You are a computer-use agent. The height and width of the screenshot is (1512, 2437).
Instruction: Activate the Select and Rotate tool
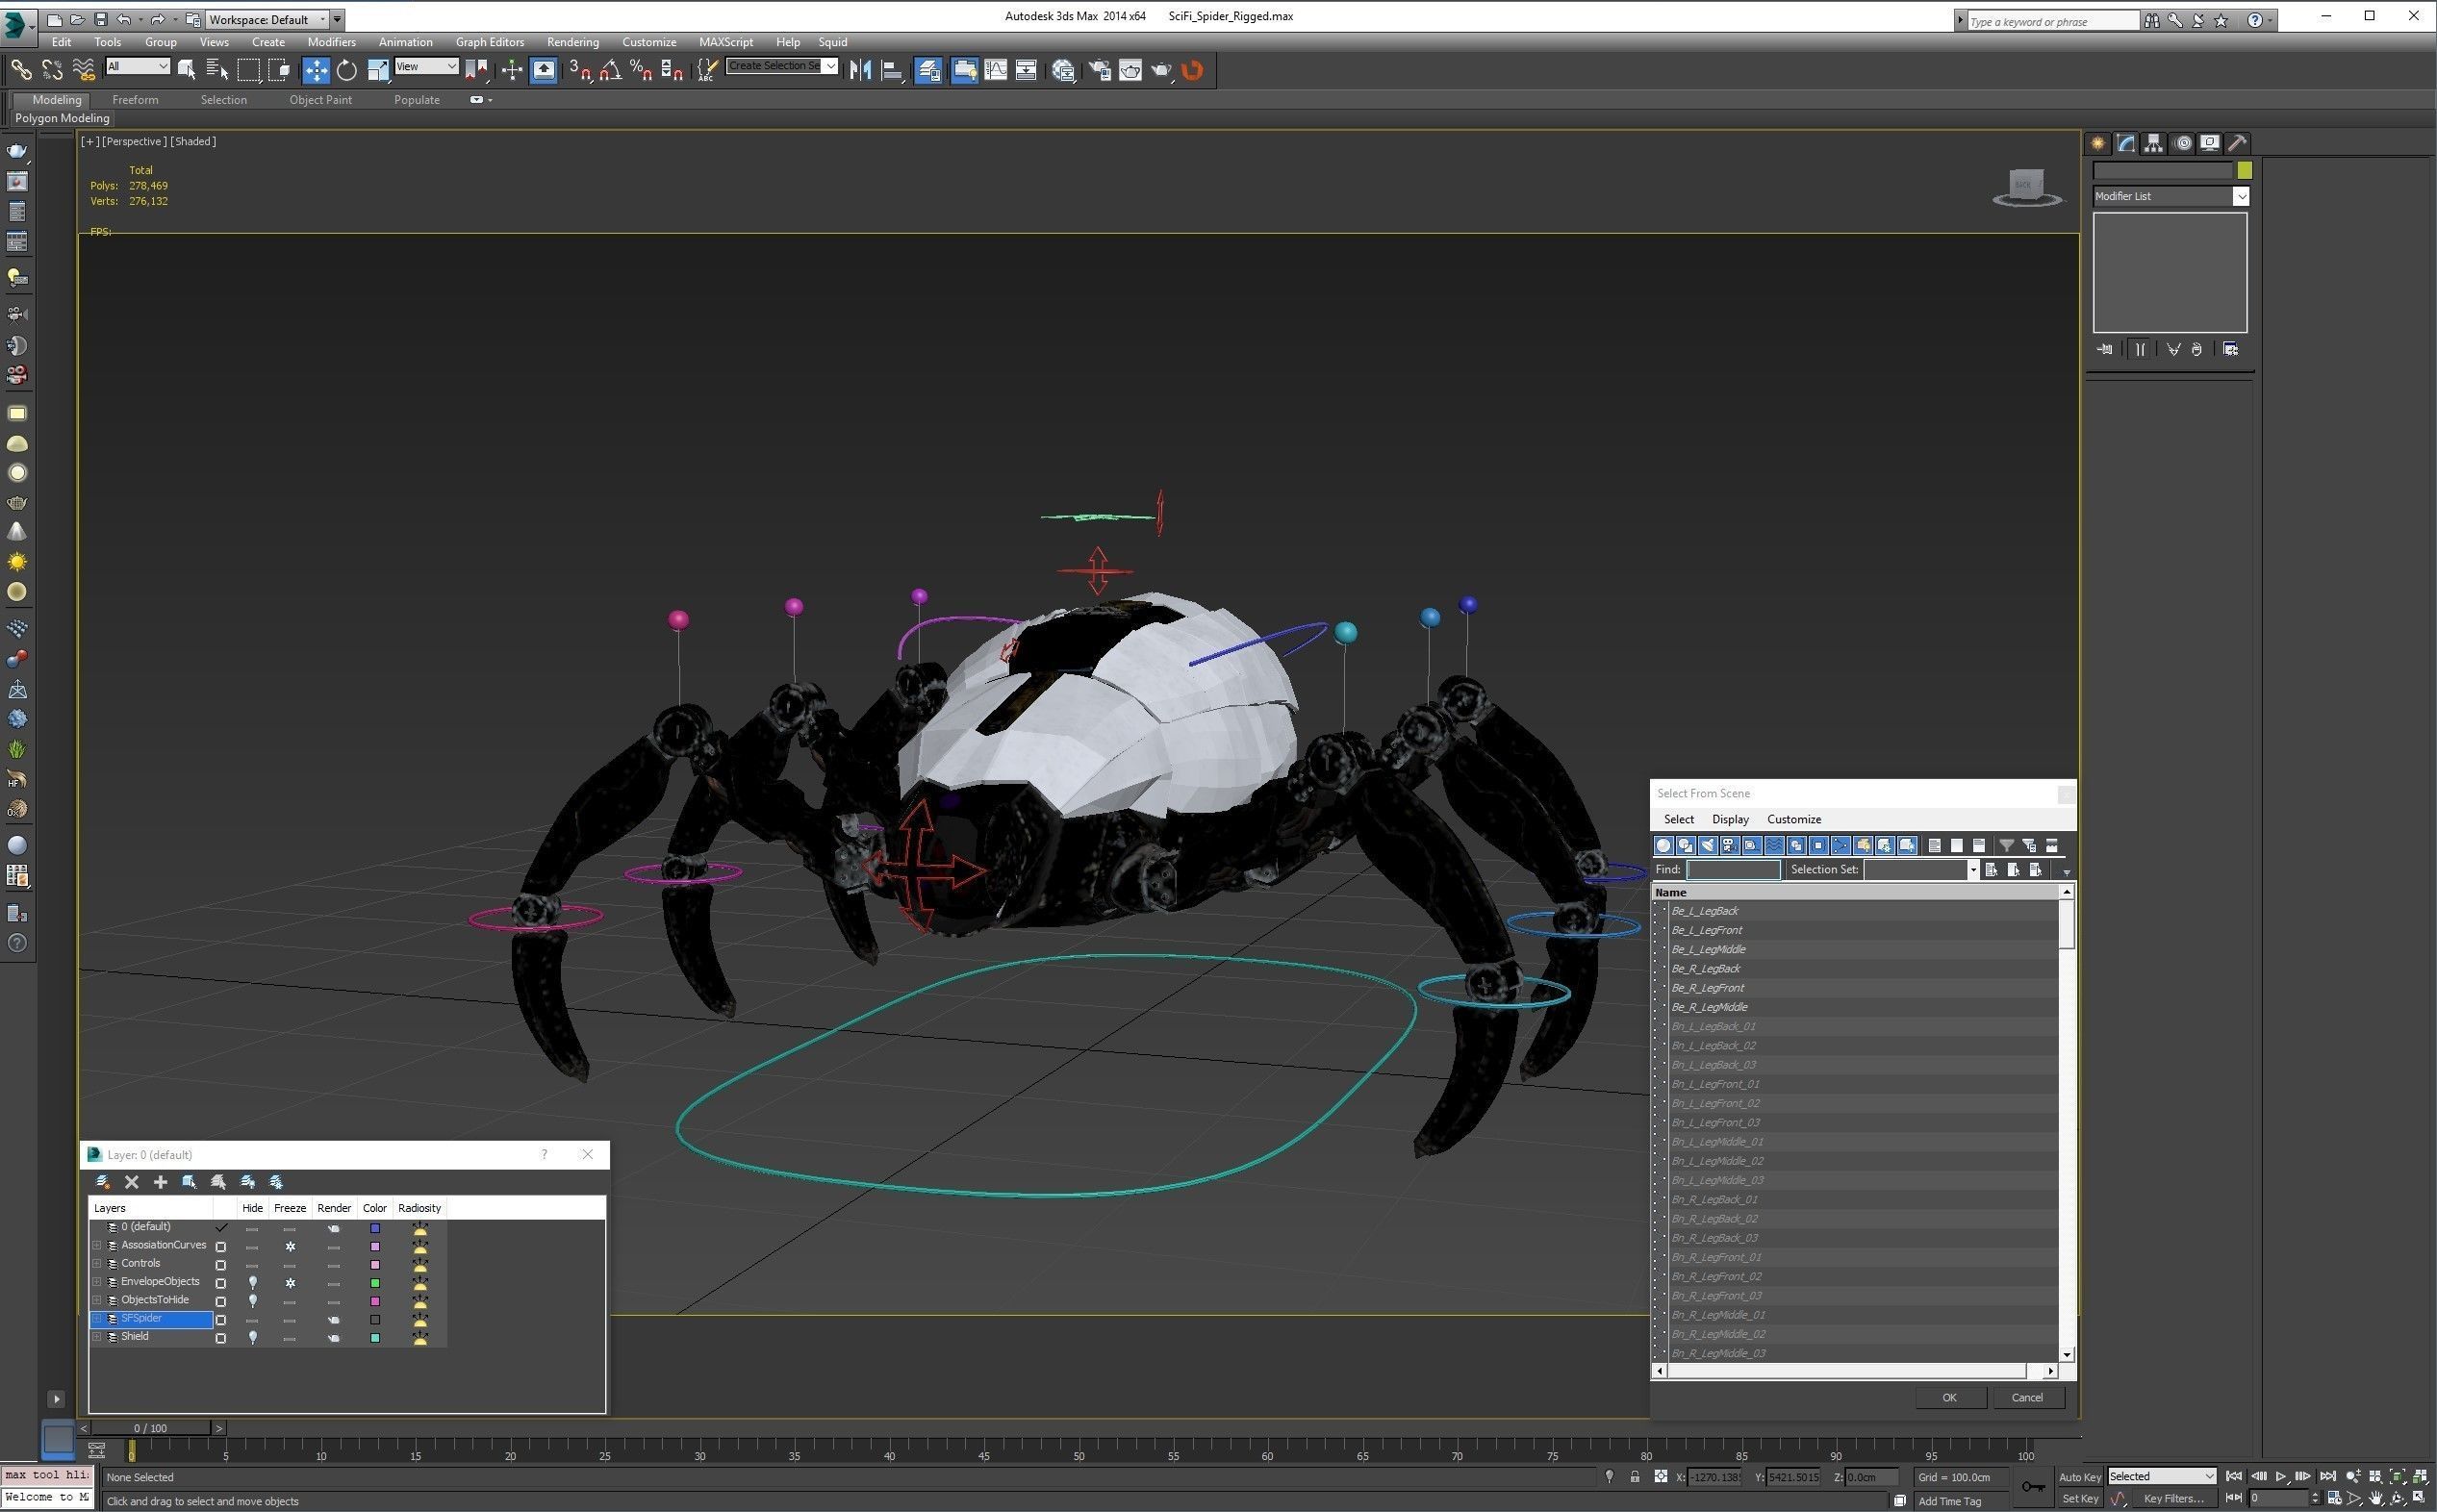346,70
